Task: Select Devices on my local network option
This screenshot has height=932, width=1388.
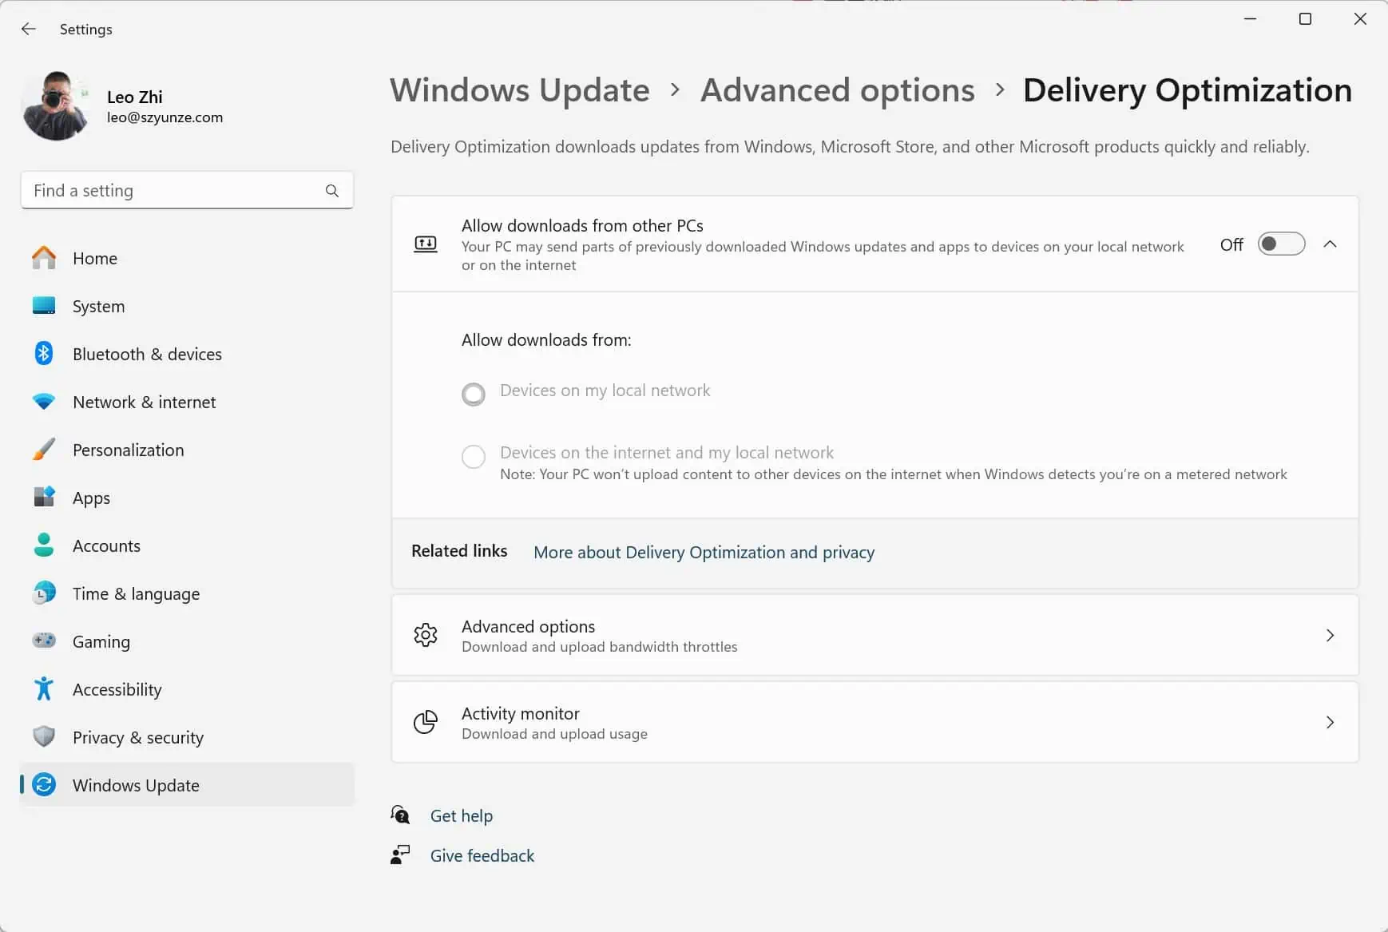Action: point(474,394)
